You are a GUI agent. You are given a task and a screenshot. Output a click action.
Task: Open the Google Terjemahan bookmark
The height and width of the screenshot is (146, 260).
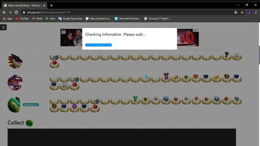[x=70, y=19]
